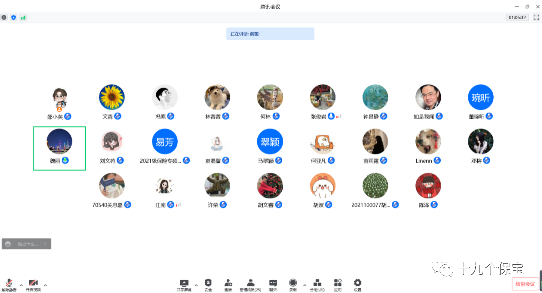The height and width of the screenshot is (293, 542).
Task: Open the 安全 security shield icon
Action: point(208,285)
